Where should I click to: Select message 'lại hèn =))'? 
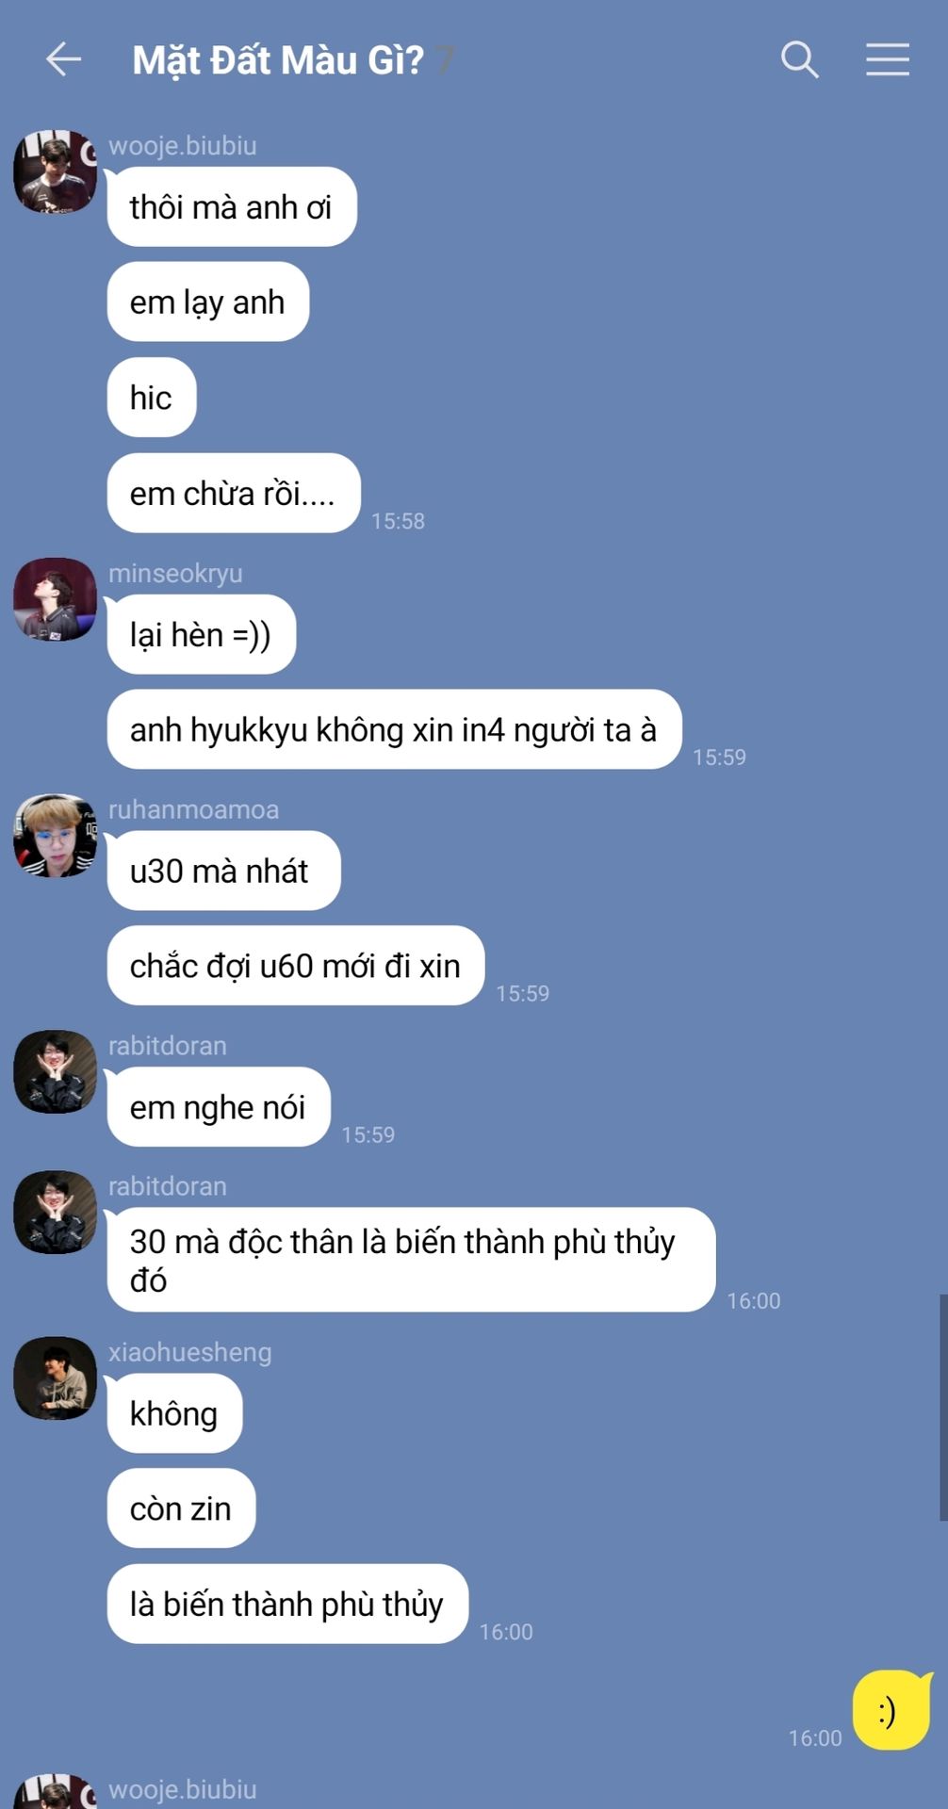202,634
